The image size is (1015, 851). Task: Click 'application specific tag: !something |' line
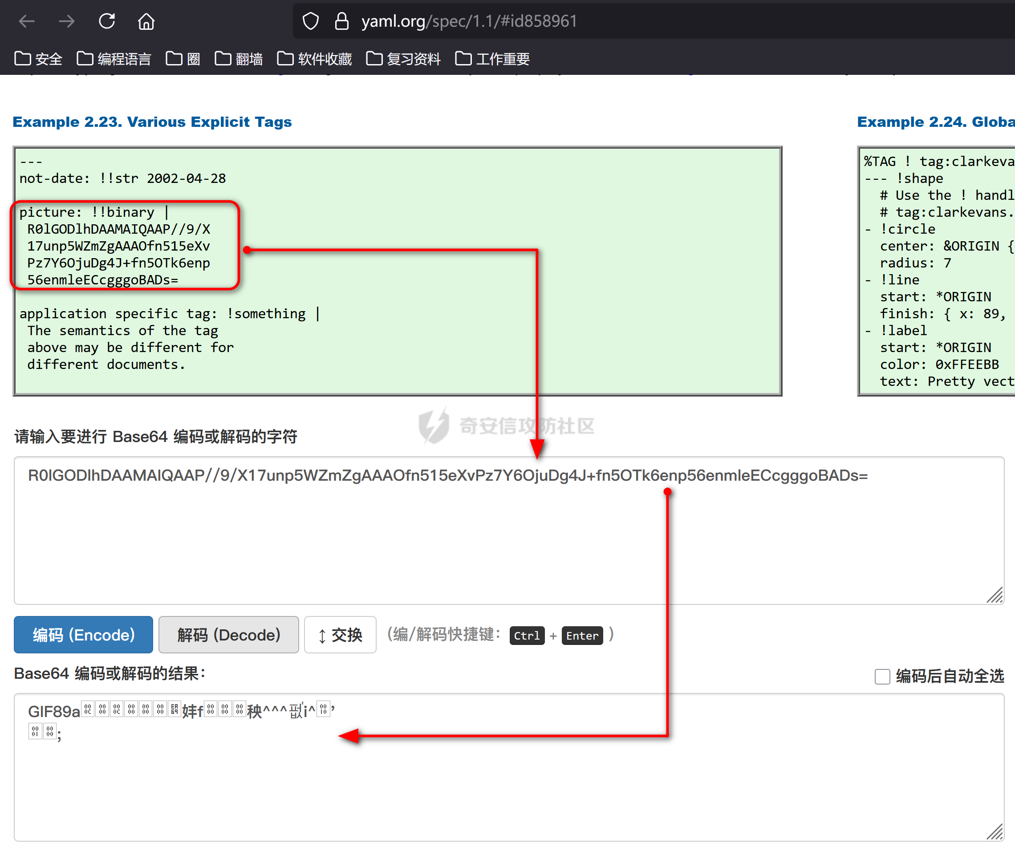(x=170, y=314)
